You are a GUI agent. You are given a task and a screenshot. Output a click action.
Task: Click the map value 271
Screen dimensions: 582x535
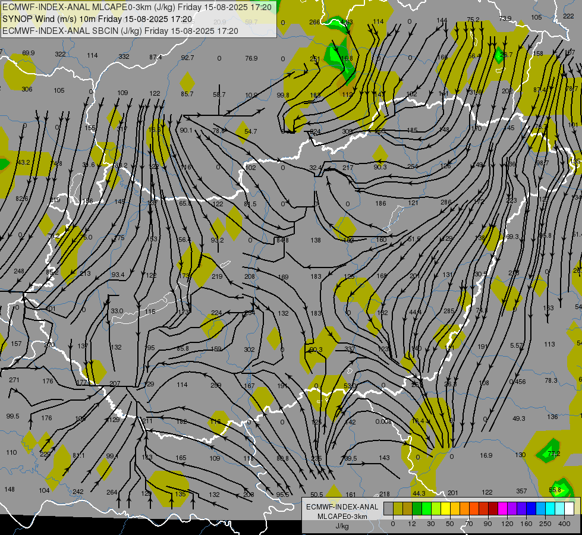coord(14,380)
